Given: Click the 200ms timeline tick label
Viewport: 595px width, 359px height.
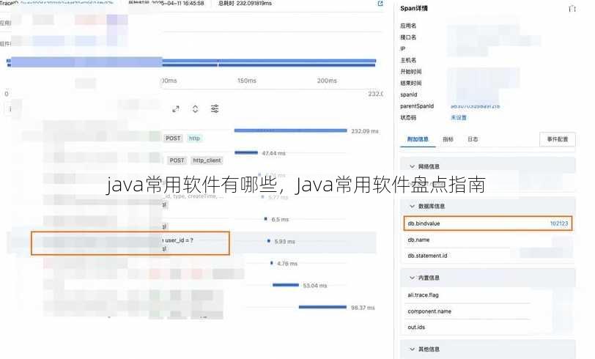Looking at the screenshot, I should 327,81.
